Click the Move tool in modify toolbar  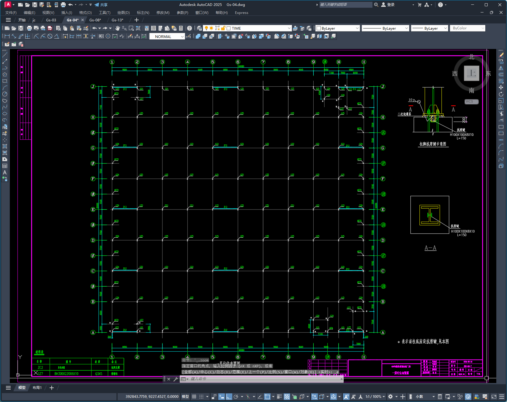tap(501, 88)
